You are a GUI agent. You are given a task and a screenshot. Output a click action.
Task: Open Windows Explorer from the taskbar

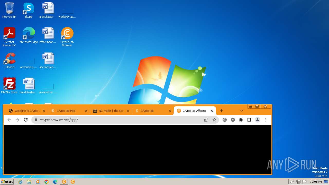coord(29,182)
